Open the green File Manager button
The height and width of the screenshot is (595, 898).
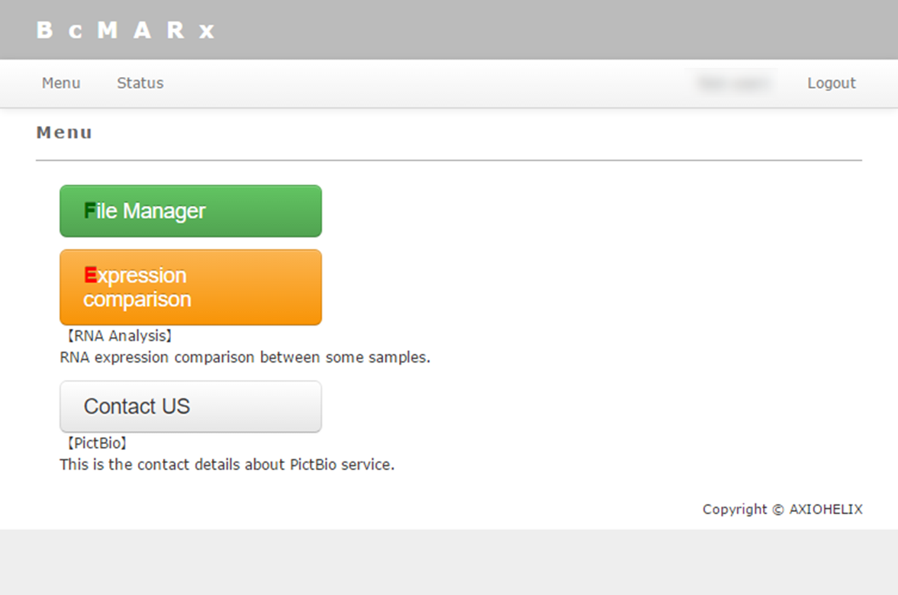[191, 211]
